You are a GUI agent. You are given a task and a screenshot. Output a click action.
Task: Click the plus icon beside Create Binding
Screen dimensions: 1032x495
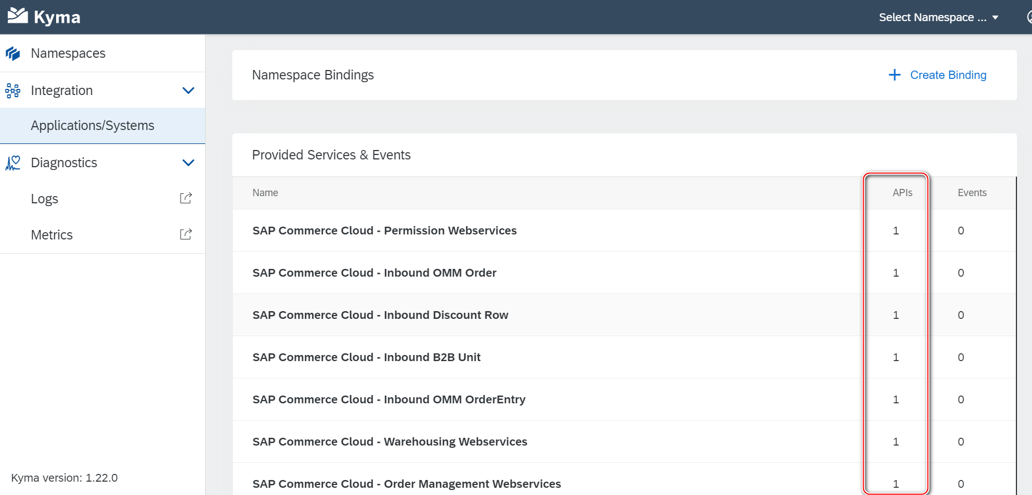[895, 75]
